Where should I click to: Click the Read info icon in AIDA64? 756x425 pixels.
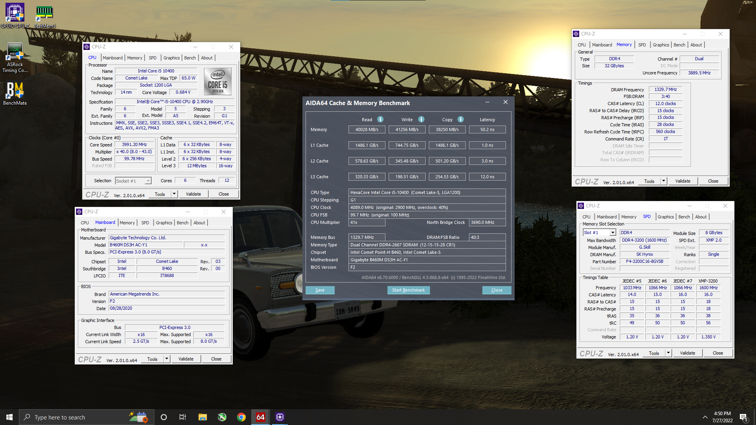click(380, 119)
